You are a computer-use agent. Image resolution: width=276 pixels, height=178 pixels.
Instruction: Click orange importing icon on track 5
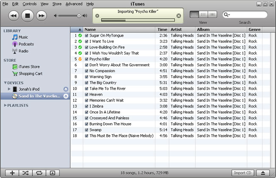[x=80, y=59]
